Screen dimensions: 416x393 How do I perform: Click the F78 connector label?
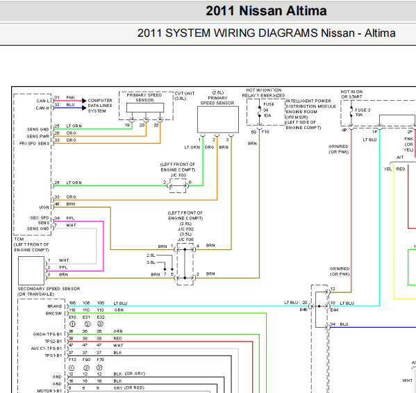tap(101, 360)
